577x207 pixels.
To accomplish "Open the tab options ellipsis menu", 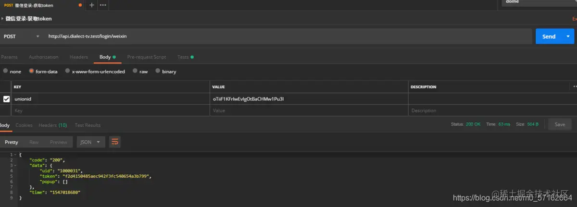I will [103, 5].
